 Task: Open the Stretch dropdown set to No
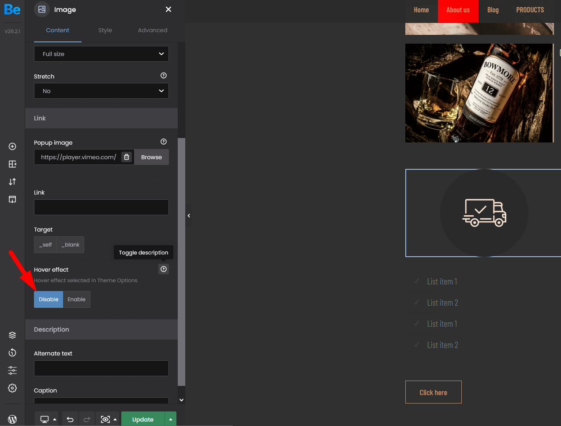click(101, 91)
